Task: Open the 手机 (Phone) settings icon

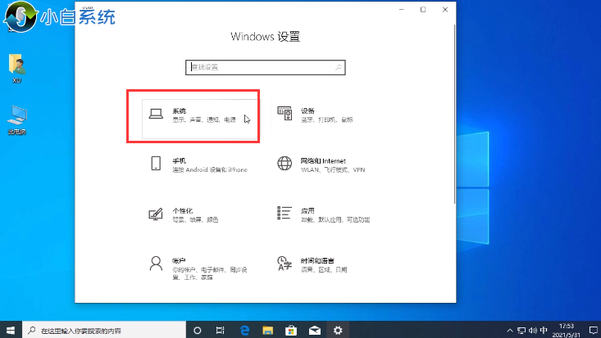Action: pyautogui.click(x=156, y=164)
